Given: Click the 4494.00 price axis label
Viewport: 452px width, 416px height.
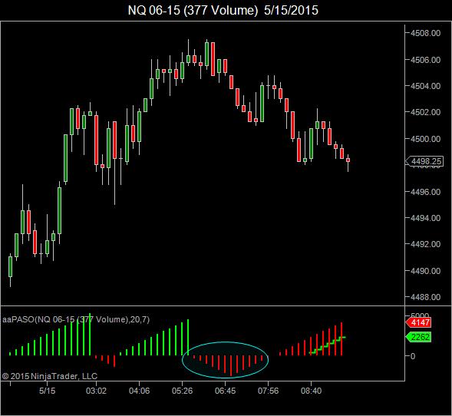Looking at the screenshot, I should tap(425, 218).
